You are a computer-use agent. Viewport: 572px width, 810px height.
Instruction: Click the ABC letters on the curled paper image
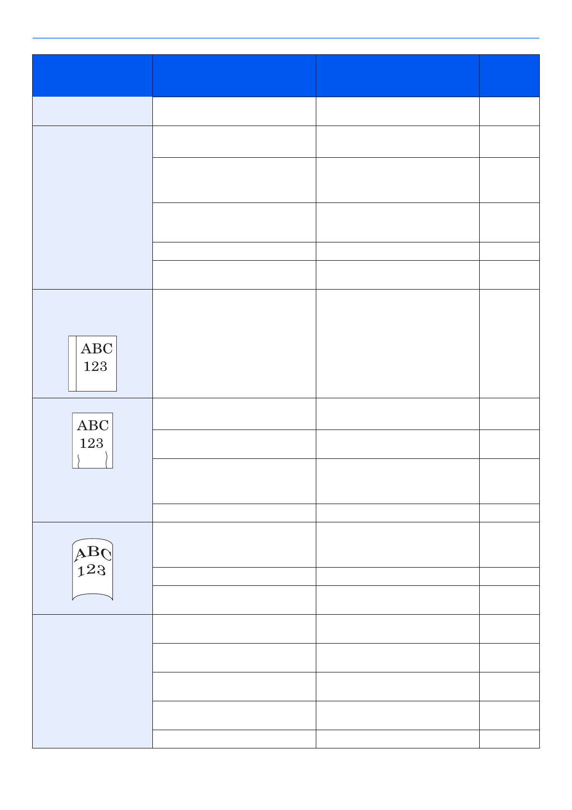tap(93, 553)
